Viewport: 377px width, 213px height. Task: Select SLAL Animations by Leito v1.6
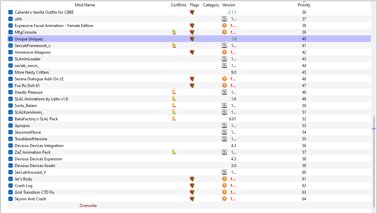[x=41, y=99]
